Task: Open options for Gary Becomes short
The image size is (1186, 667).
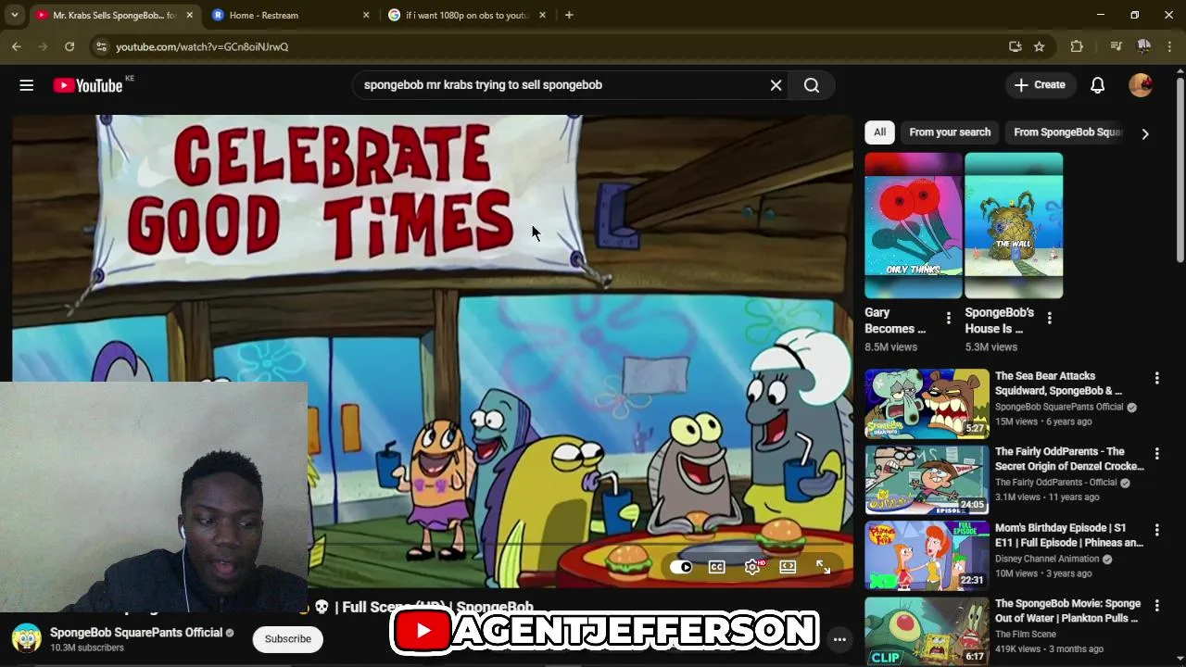Action: pos(948,319)
